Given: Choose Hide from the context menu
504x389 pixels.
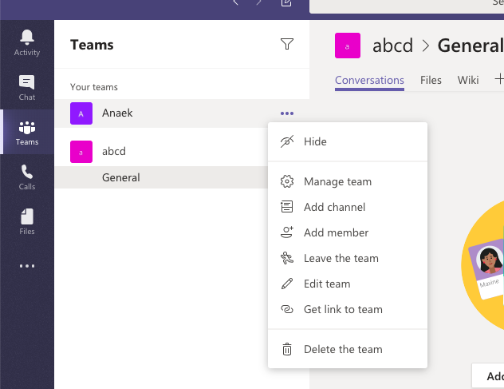Looking at the screenshot, I should [x=348, y=141].
